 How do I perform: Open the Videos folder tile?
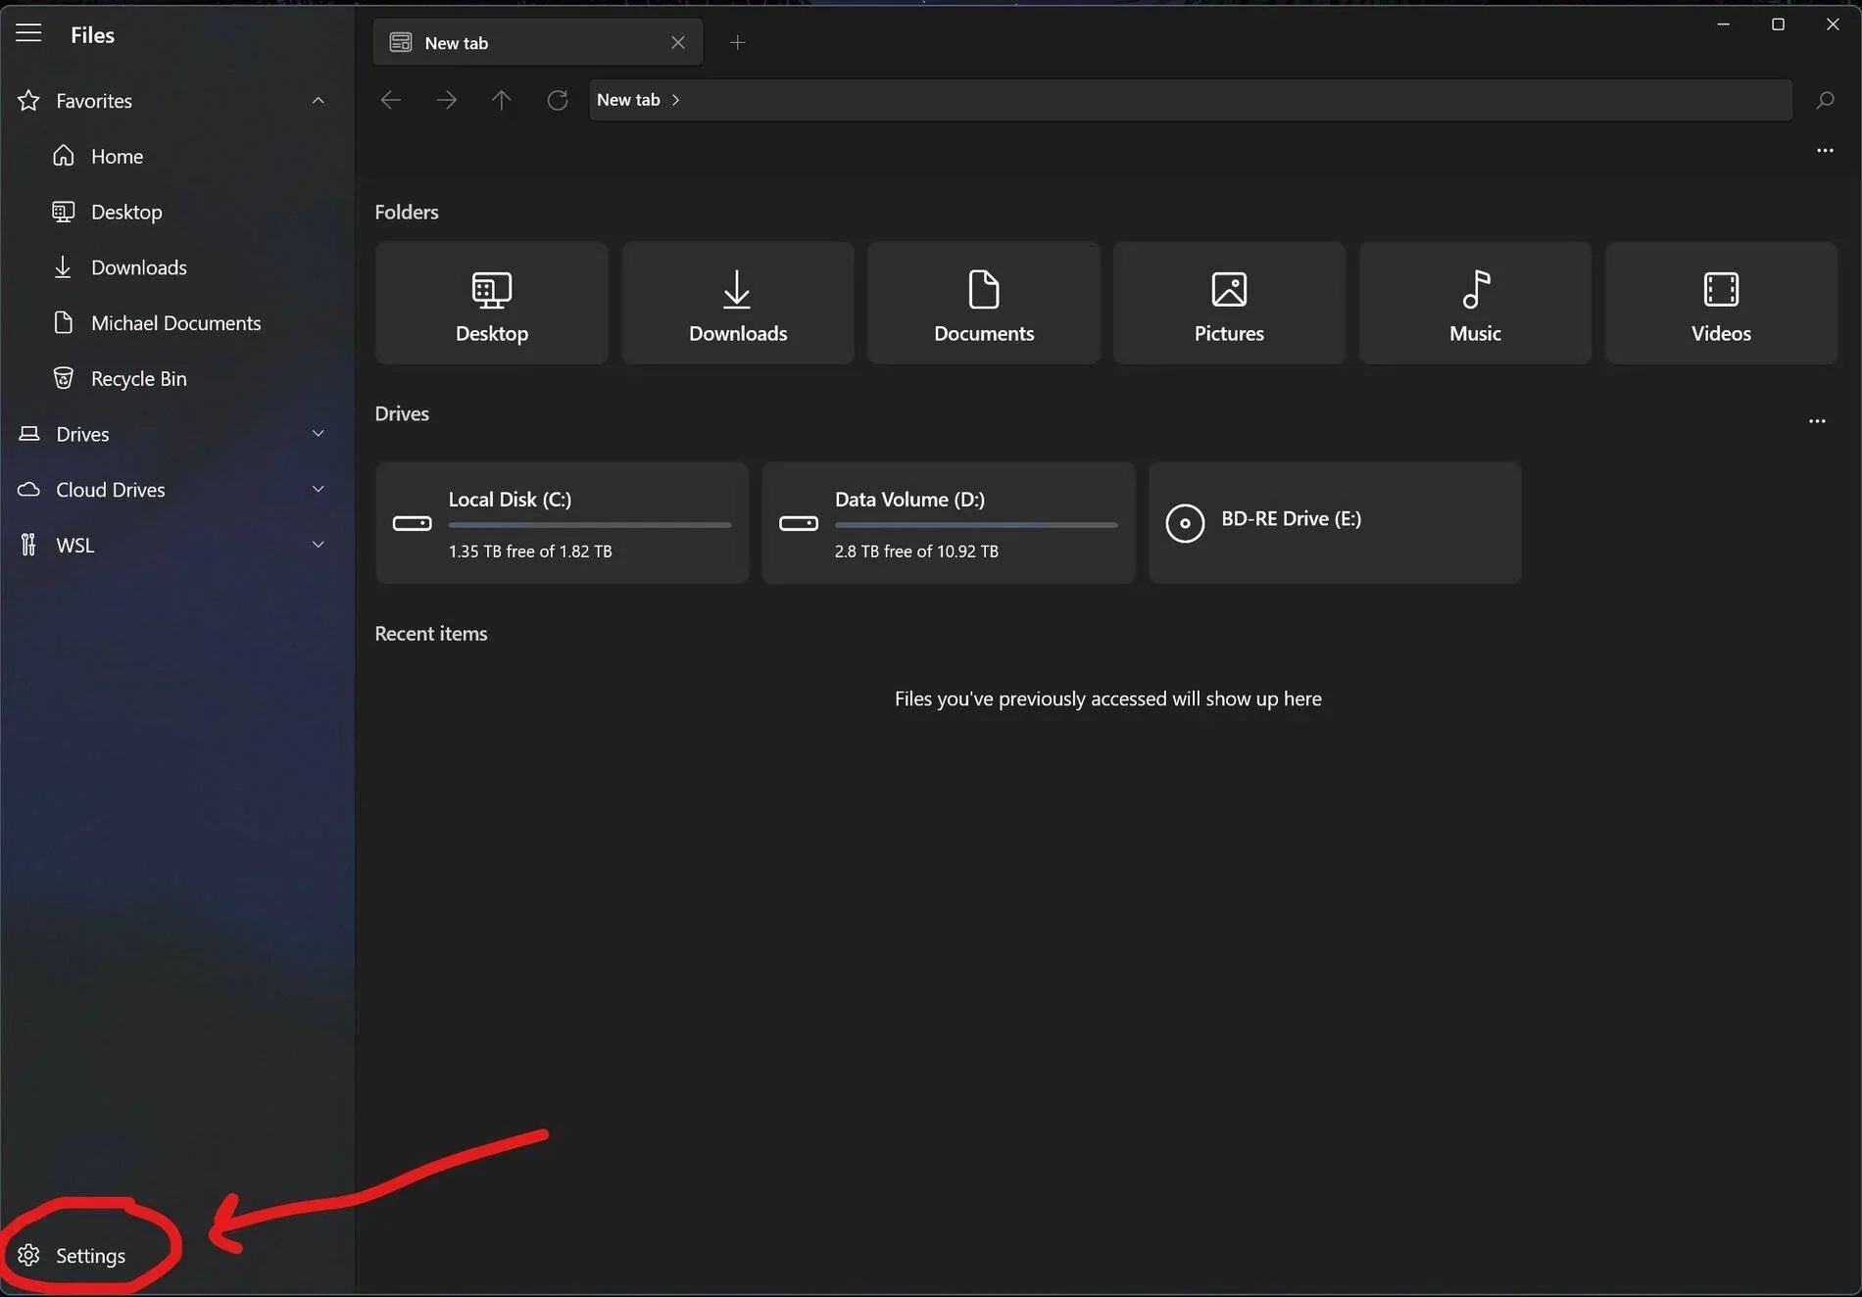[x=1720, y=304]
